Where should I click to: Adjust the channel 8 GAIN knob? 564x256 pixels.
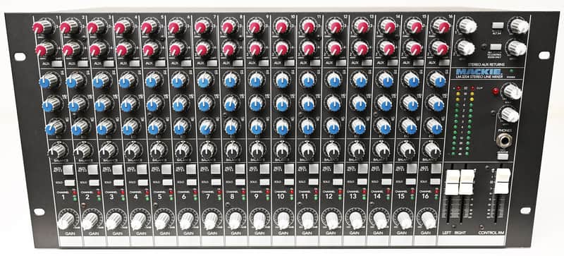235,221
